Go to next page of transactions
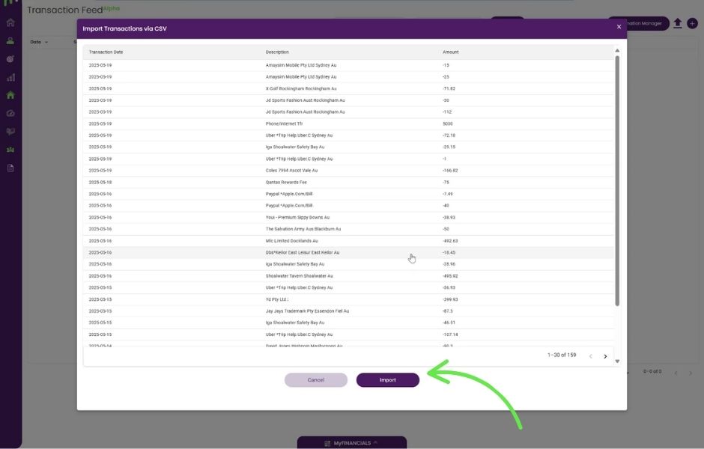704x449 pixels. pyautogui.click(x=605, y=356)
